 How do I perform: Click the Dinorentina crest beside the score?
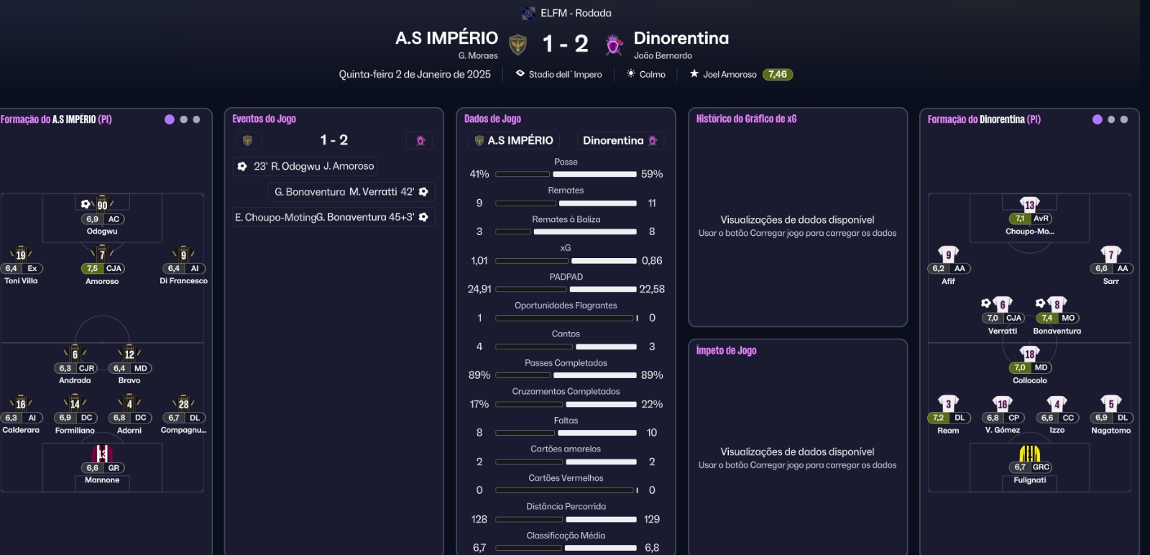614,45
